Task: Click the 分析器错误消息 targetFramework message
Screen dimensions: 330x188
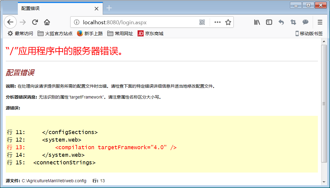Action: 84,97
